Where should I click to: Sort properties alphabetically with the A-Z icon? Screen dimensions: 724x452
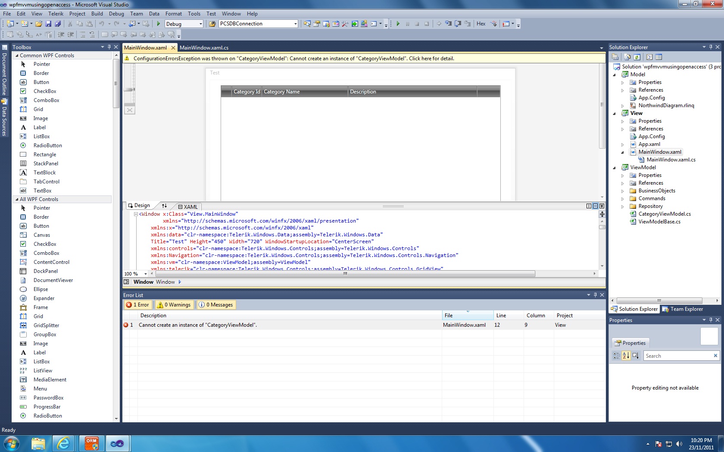(x=626, y=356)
